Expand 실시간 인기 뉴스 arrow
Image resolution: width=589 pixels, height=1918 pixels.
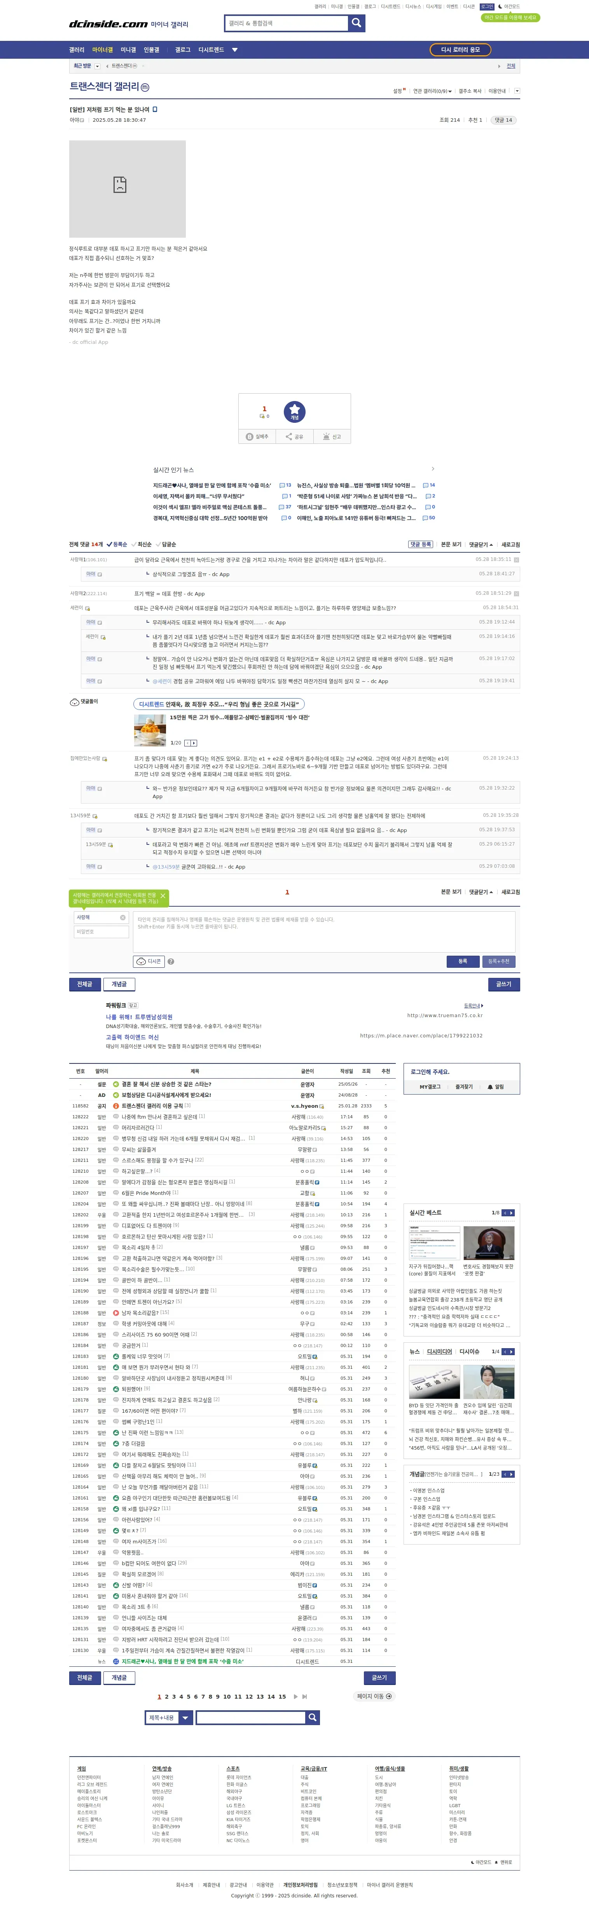[x=433, y=469]
